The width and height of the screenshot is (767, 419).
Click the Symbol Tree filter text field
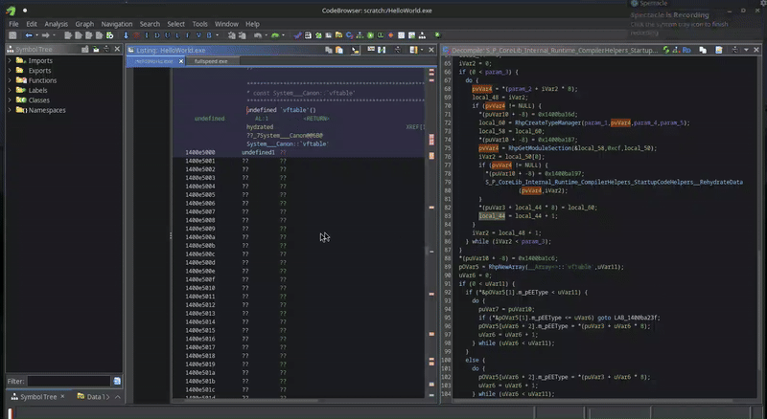pos(69,381)
